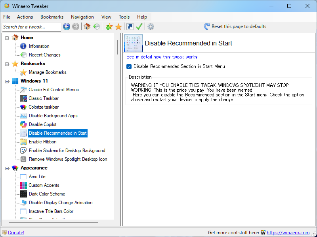The image size is (317, 237).
Task: Click the horizontal scrollbar in tree panel
Action: pyautogui.click(x=53, y=223)
